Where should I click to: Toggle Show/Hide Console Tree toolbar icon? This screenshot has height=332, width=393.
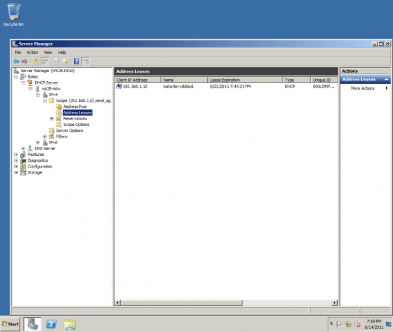click(x=45, y=62)
